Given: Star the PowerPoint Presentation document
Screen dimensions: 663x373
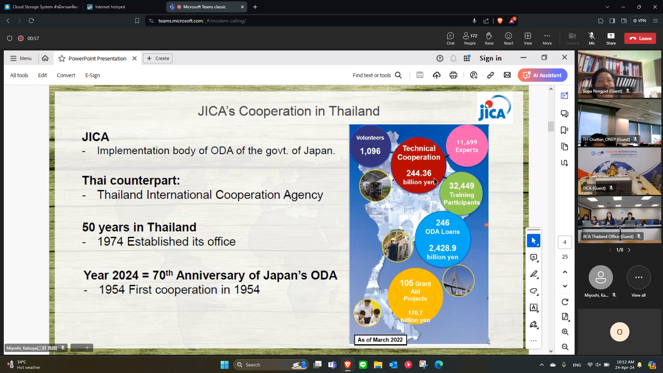Looking at the screenshot, I should [62, 58].
